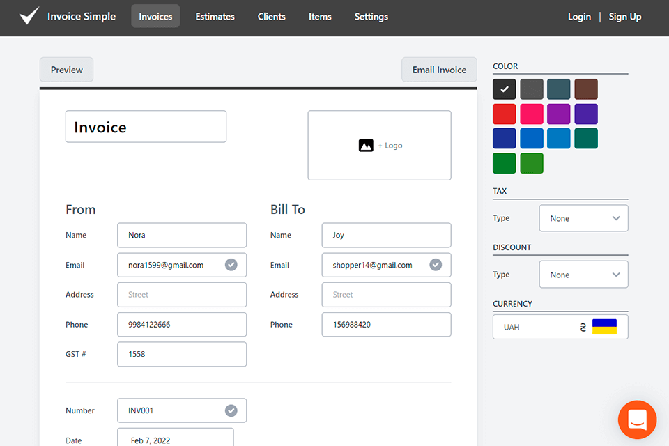The image size is (669, 446).
Task: Choose the brown color swatch
Action: pos(586,89)
